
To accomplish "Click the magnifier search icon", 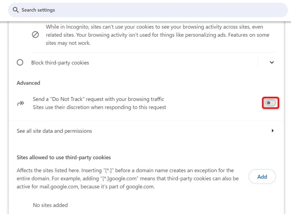I will 16,10.
